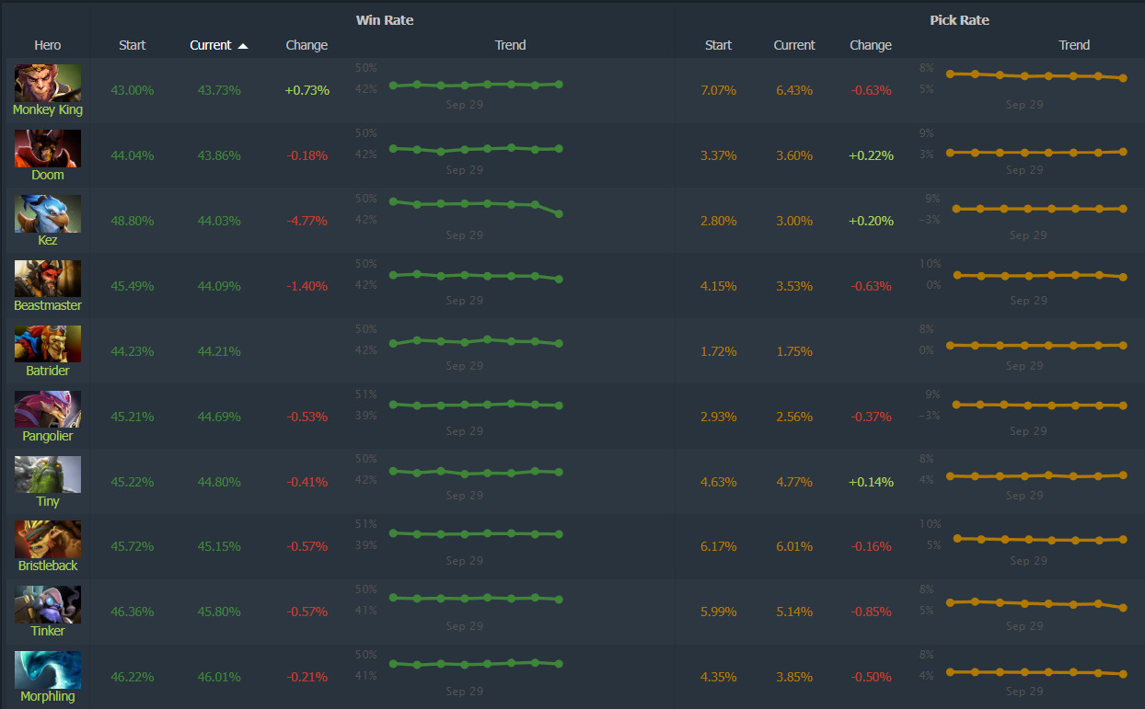Screen dimensions: 1145x709
Task: Click Monkey King pick rate trend line
Action: pyautogui.click(x=1035, y=76)
